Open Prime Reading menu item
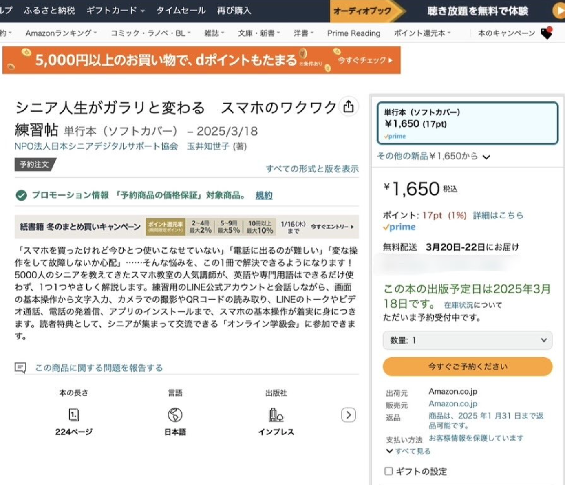This screenshot has height=485, width=565. tap(353, 33)
